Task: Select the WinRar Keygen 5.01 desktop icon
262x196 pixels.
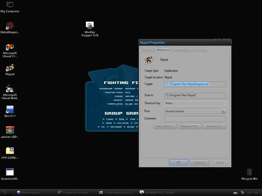Action: click(90, 29)
